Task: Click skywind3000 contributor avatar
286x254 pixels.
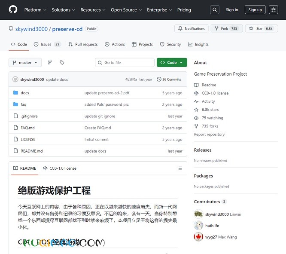Action: tap(198, 214)
